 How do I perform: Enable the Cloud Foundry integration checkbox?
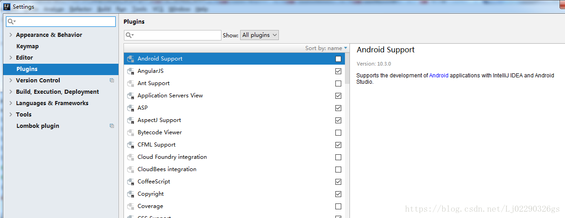click(338, 157)
